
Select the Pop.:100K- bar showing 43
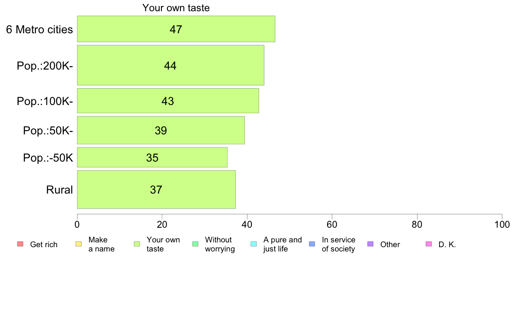point(168,101)
